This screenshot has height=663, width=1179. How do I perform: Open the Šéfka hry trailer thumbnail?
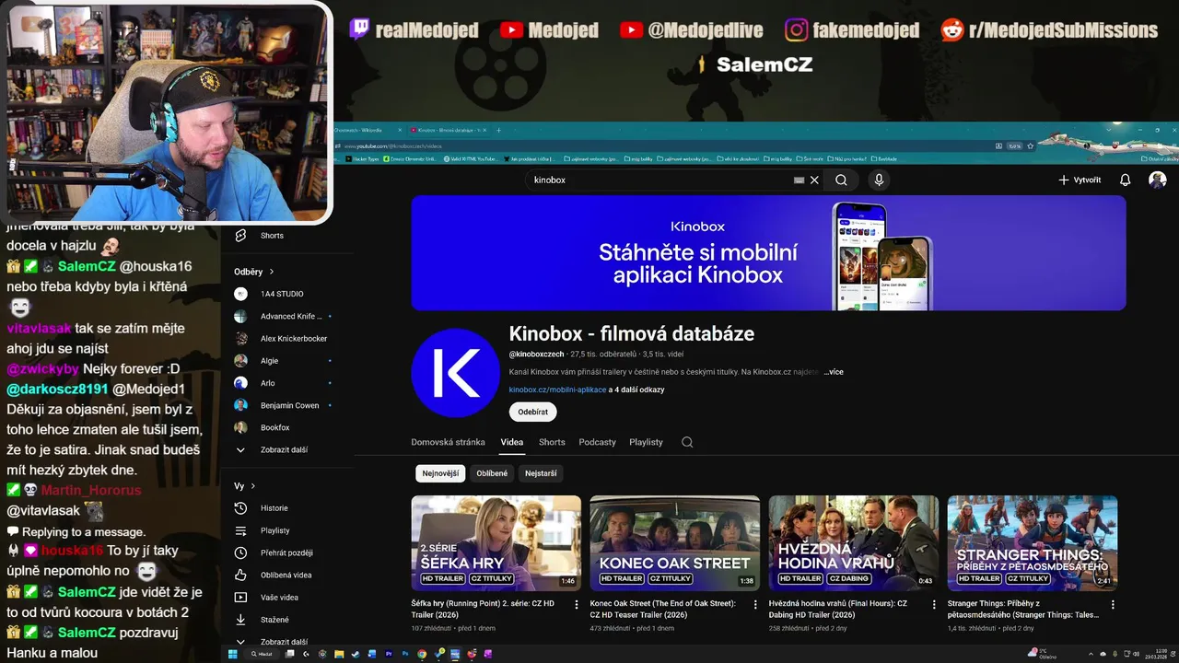tap(496, 543)
